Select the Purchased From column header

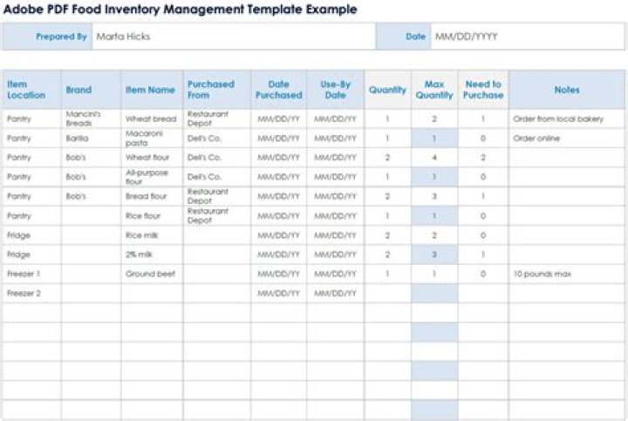pos(217,90)
